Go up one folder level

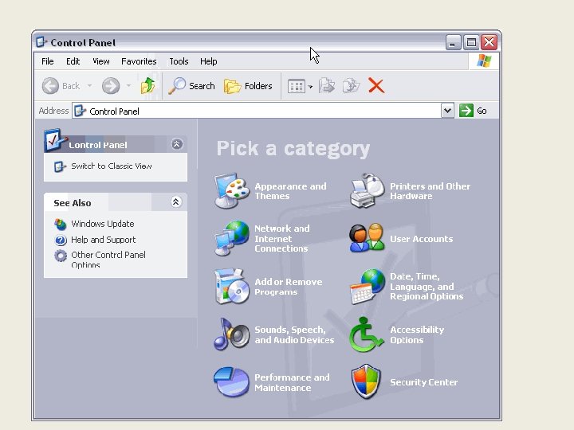148,86
